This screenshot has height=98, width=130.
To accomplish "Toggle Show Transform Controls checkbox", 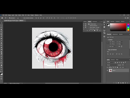I will (23, 18).
